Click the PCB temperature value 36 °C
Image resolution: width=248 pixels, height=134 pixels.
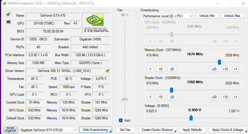(69, 79)
